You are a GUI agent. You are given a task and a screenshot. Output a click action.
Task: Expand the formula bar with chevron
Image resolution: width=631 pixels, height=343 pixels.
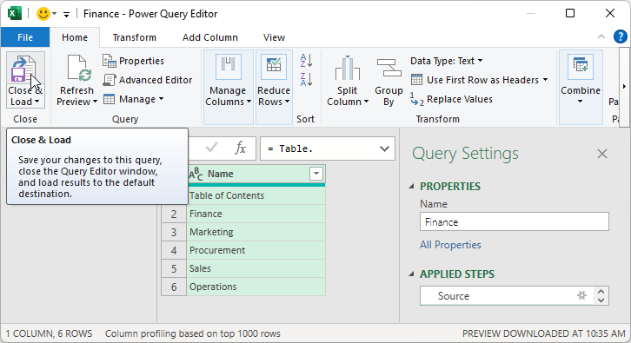[x=385, y=148]
